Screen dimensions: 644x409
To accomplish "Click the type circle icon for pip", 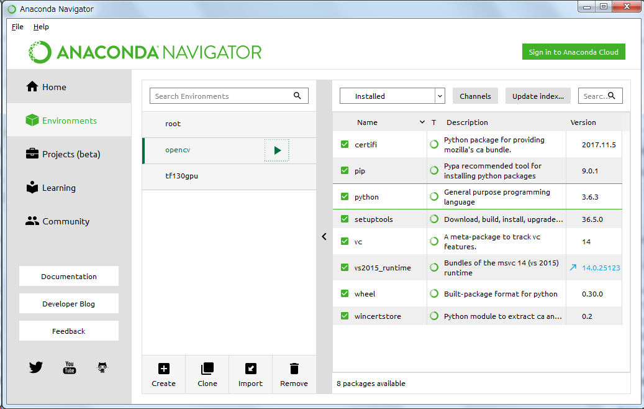I will pyautogui.click(x=434, y=170).
